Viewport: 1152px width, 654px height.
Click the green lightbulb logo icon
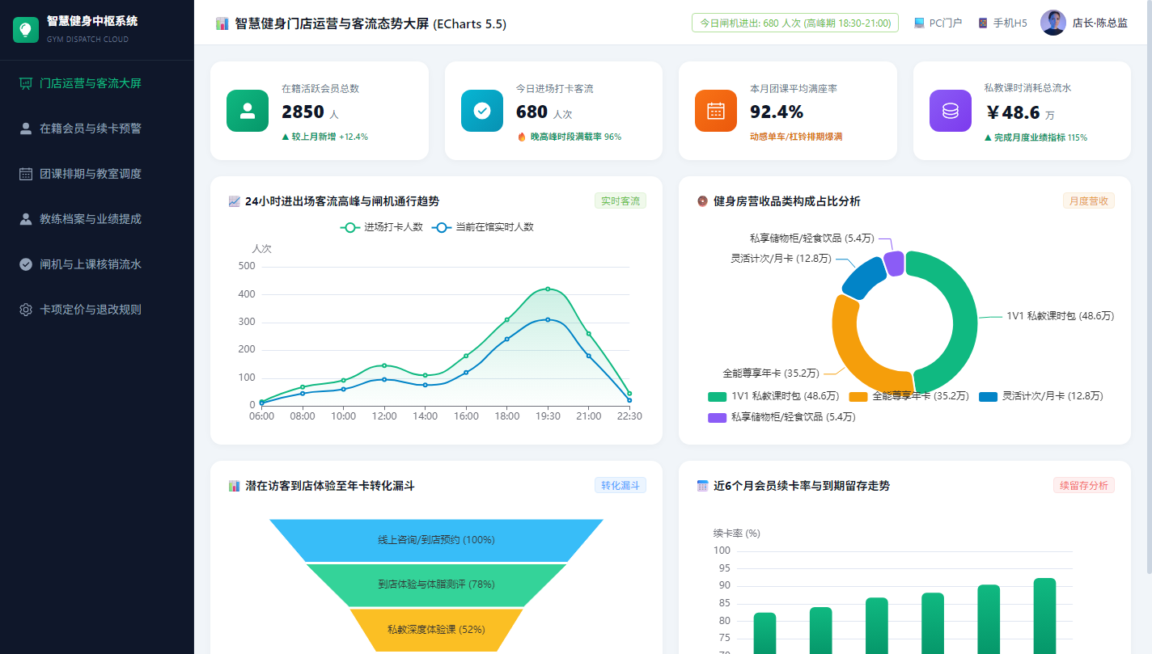[x=26, y=30]
